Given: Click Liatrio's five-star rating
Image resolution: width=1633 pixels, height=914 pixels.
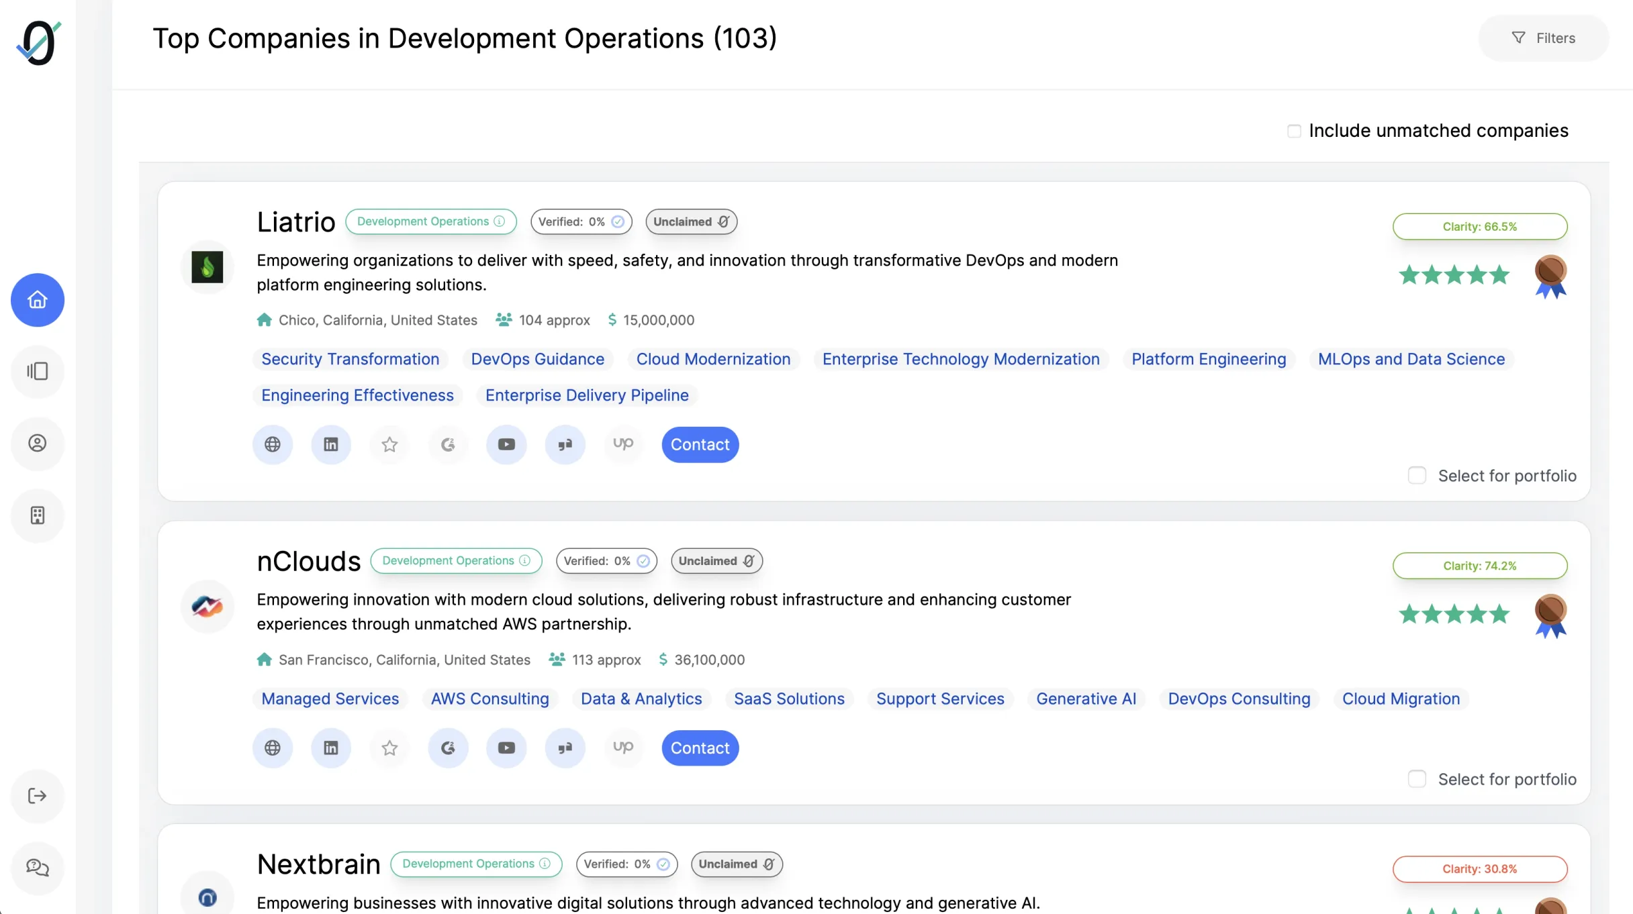Looking at the screenshot, I should [1454, 275].
